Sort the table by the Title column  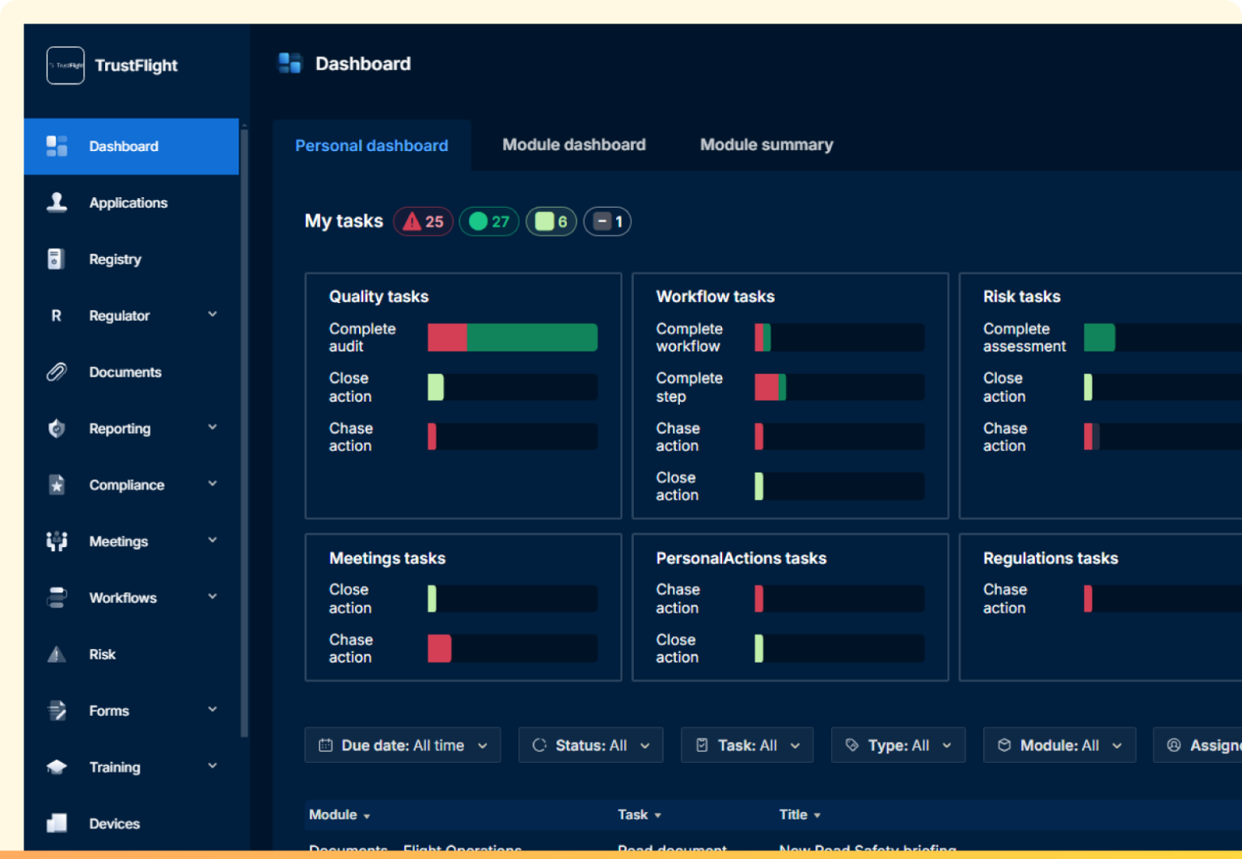pos(799,815)
